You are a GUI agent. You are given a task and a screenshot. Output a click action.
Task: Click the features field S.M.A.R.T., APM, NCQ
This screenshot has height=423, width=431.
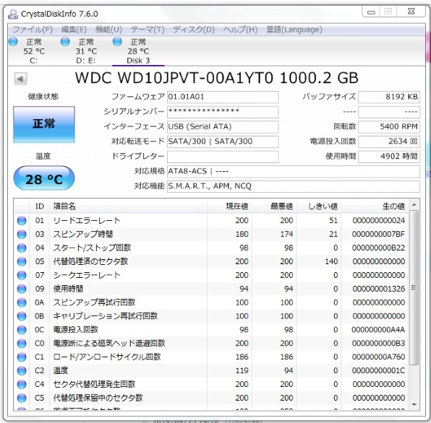(x=294, y=186)
